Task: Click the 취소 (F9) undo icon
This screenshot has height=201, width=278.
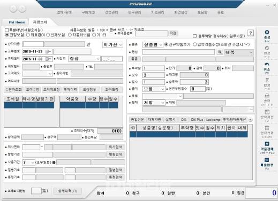Action: pyautogui.click(x=267, y=64)
